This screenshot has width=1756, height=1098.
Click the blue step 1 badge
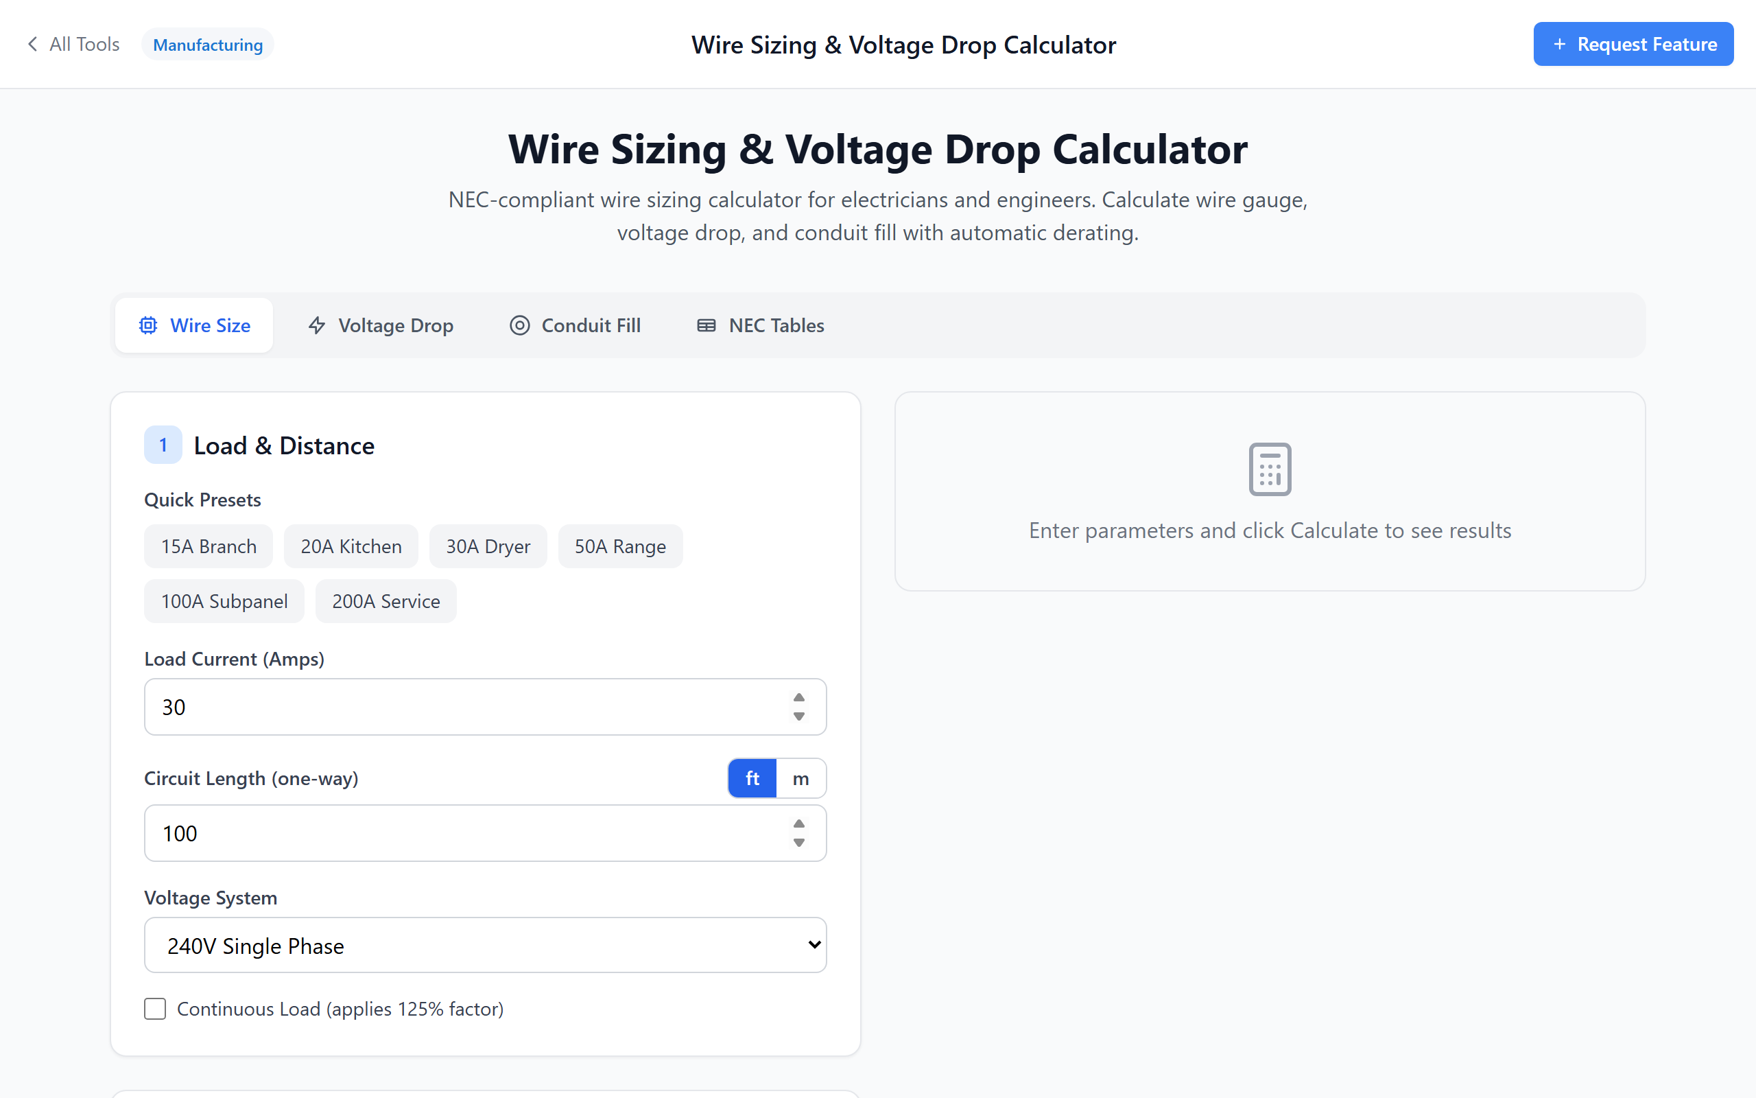163,445
